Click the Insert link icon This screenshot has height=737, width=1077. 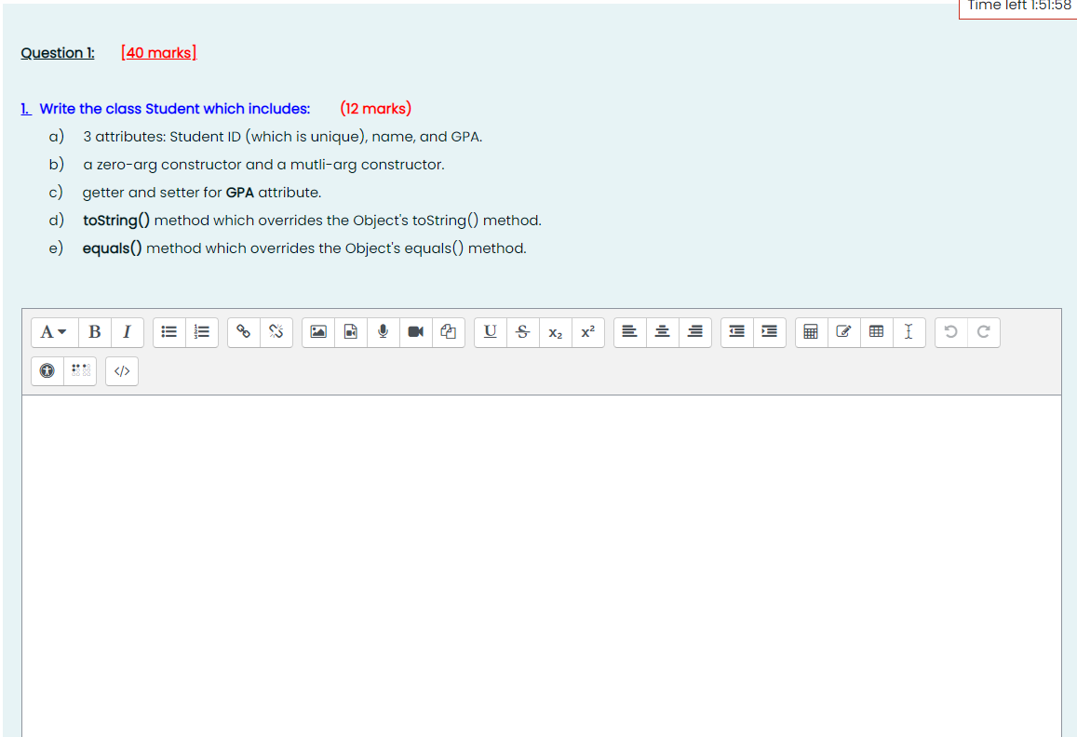[243, 331]
